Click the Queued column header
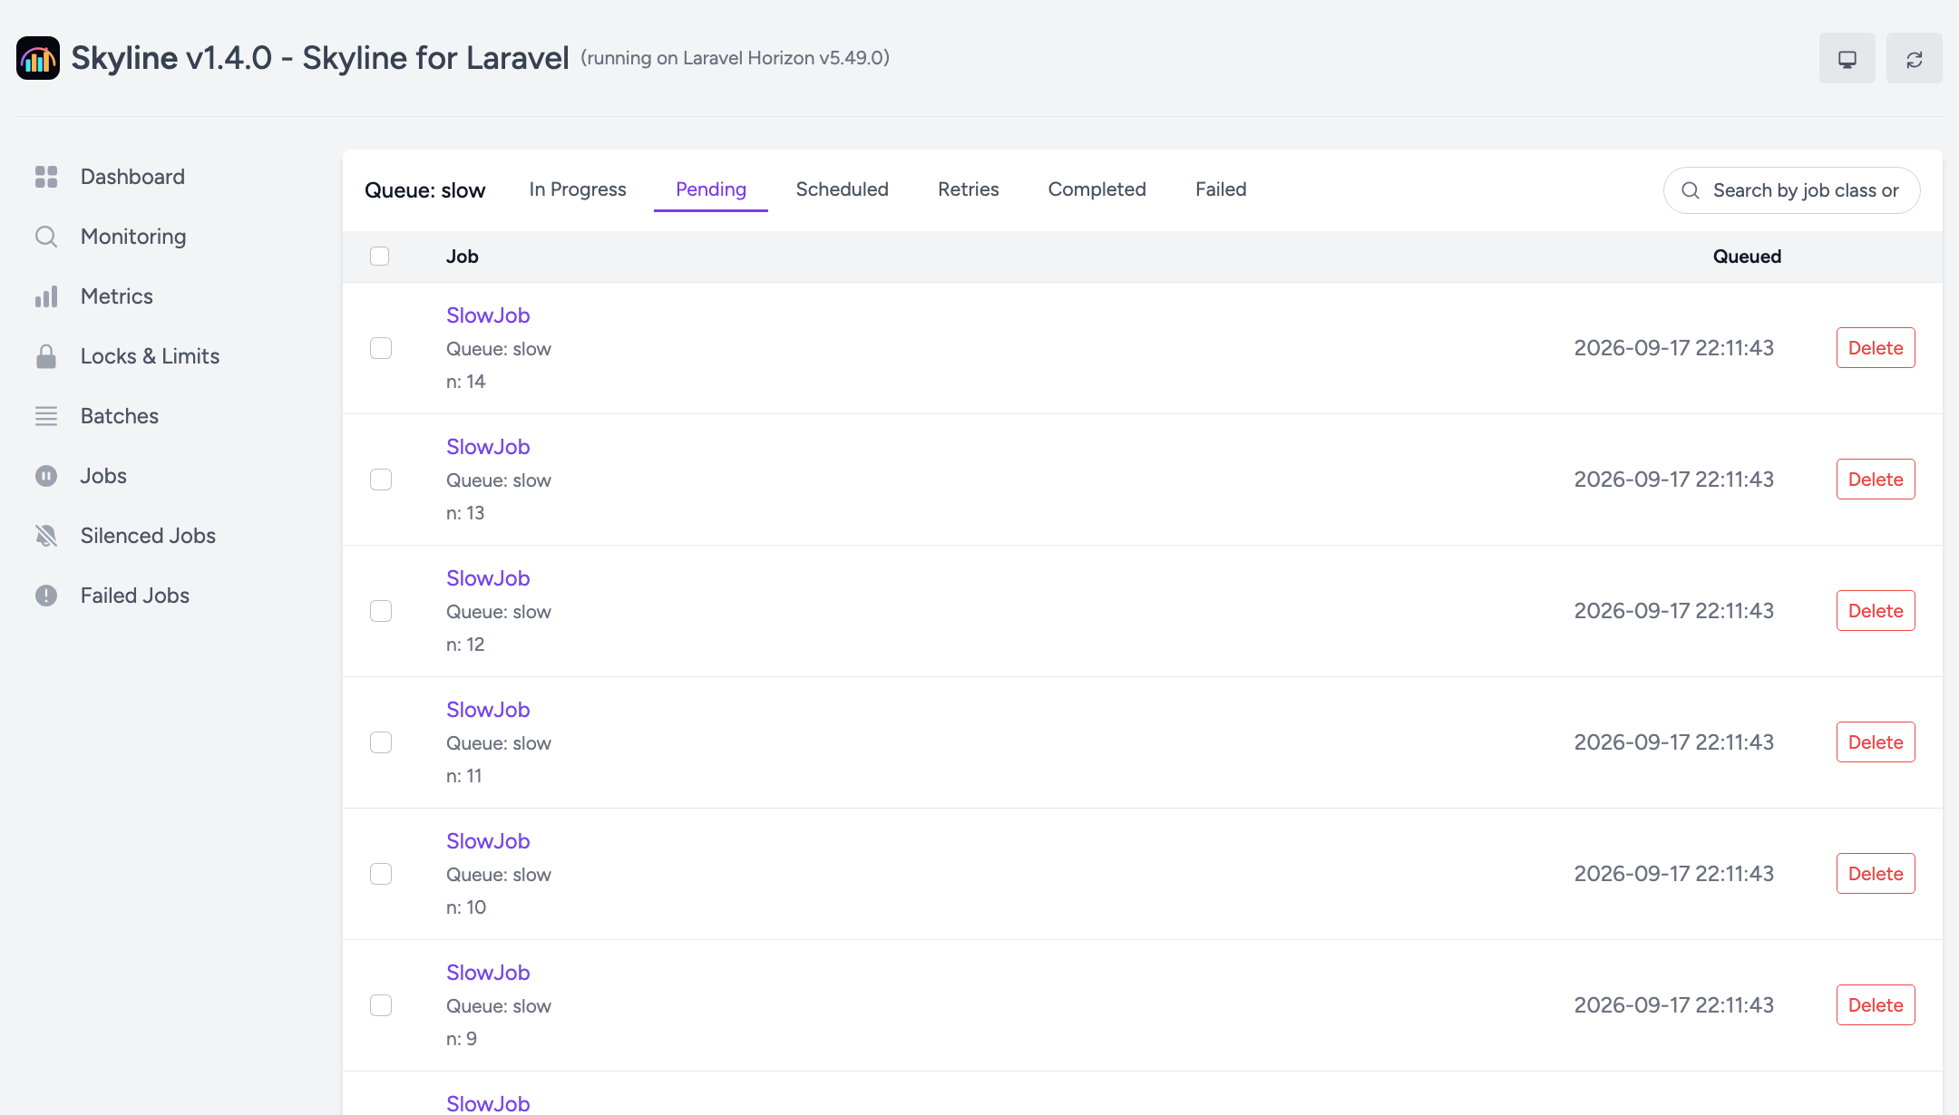Image resolution: width=1959 pixels, height=1115 pixels. coord(1747,257)
